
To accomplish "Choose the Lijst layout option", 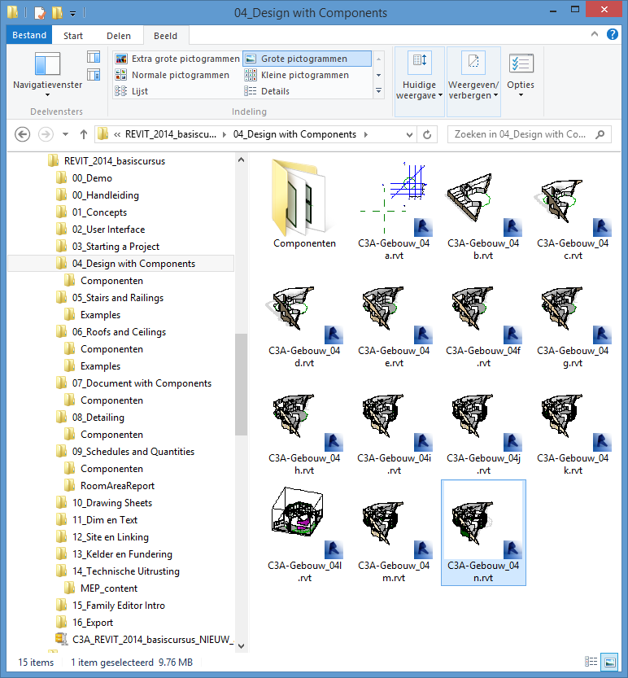I will click(x=132, y=91).
